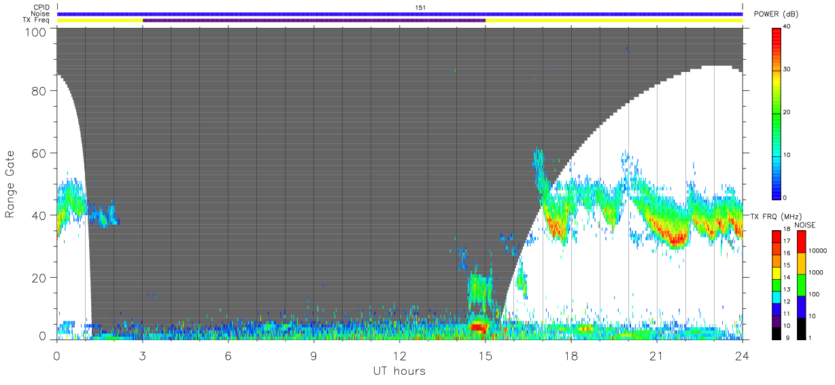Click the 60 tick on Range Gate axis
The width and height of the screenshot is (835, 385).
pyautogui.click(x=40, y=153)
